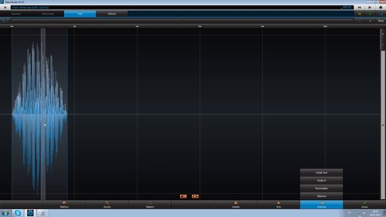
Task: Click the blue icon below record
Action: click(381, 14)
